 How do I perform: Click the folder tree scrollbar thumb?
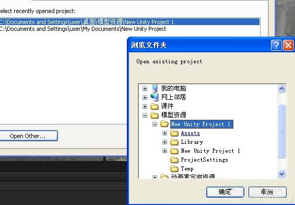(281, 131)
